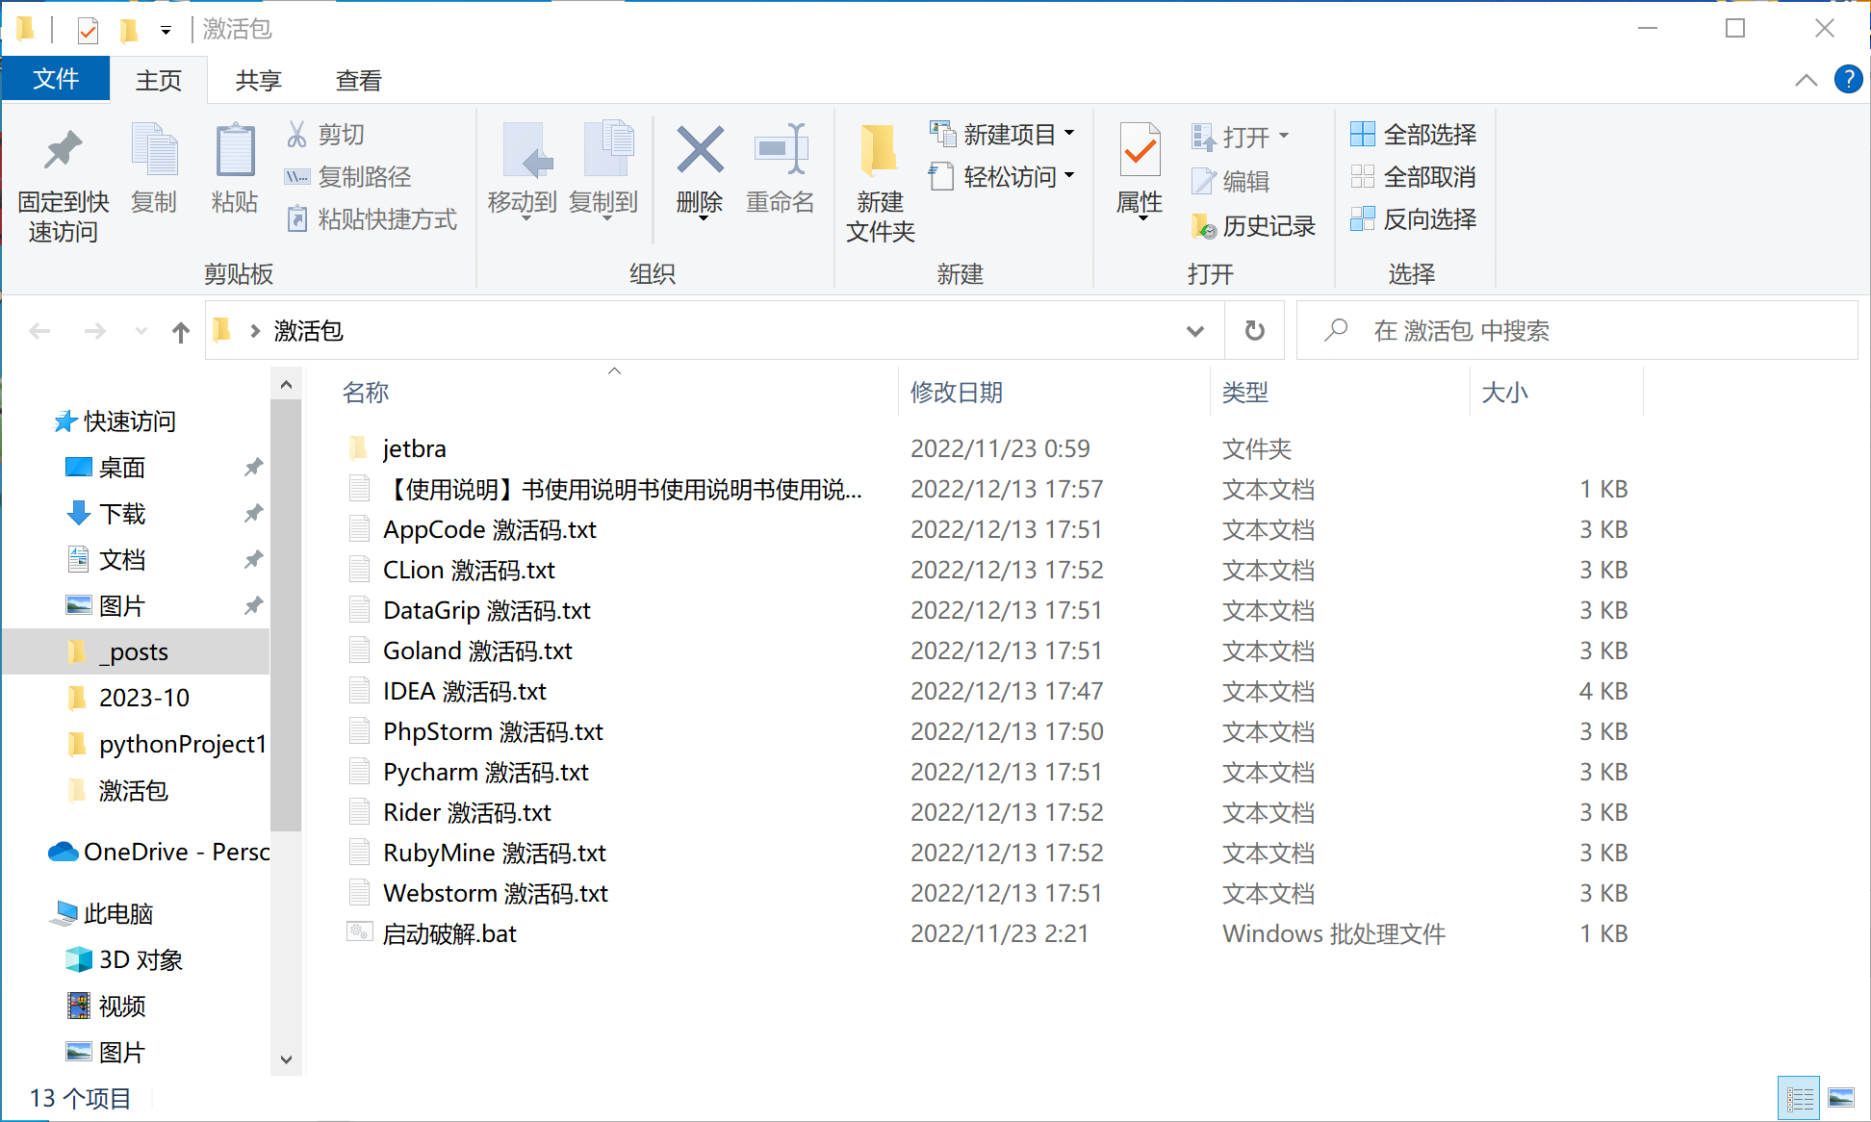The height and width of the screenshot is (1122, 1871).
Task: Click the Refresh icon next to address bar
Action: [x=1254, y=331]
